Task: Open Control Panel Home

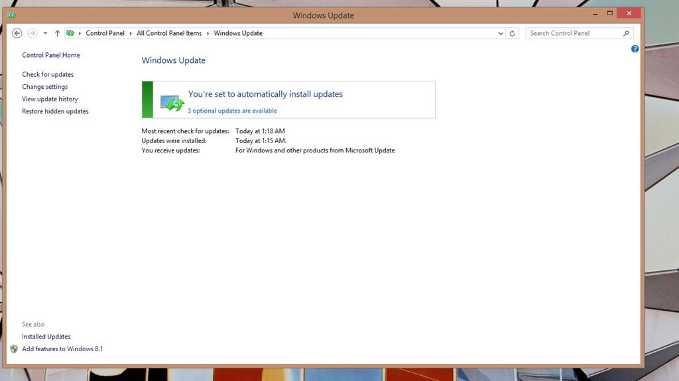Action: (x=51, y=56)
